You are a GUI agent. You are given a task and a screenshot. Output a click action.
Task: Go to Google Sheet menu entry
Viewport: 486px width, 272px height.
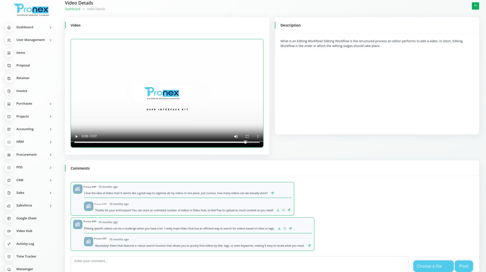point(27,218)
